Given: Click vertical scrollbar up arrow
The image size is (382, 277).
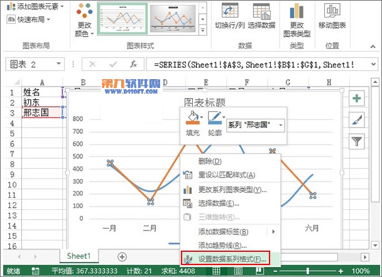Looking at the screenshot, I should pos(375,82).
